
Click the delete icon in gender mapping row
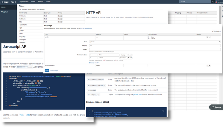210,37
